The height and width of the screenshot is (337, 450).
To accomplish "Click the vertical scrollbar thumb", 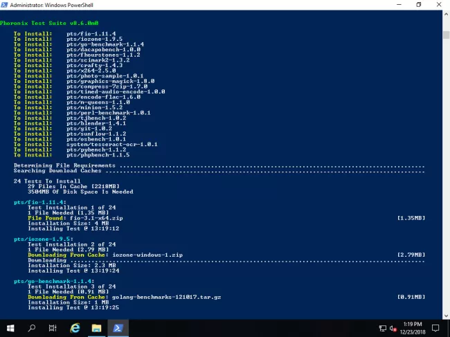I will point(446,35).
